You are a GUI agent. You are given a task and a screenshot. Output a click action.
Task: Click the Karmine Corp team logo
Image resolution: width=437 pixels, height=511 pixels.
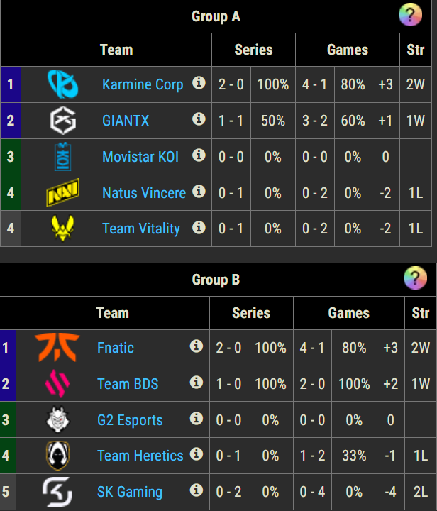tap(62, 84)
